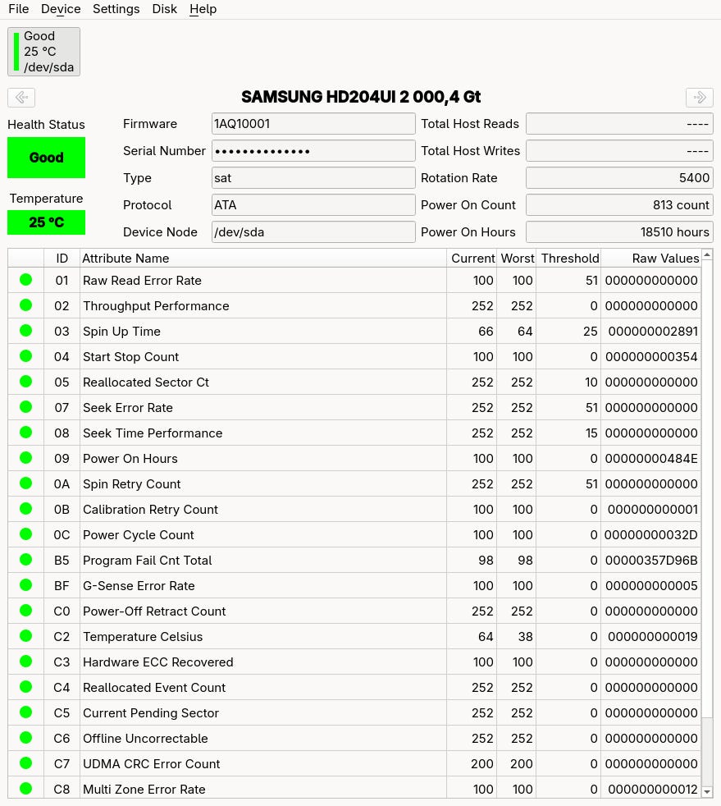
Task: Click green status dot for Start Stop Count
Action: point(25,356)
